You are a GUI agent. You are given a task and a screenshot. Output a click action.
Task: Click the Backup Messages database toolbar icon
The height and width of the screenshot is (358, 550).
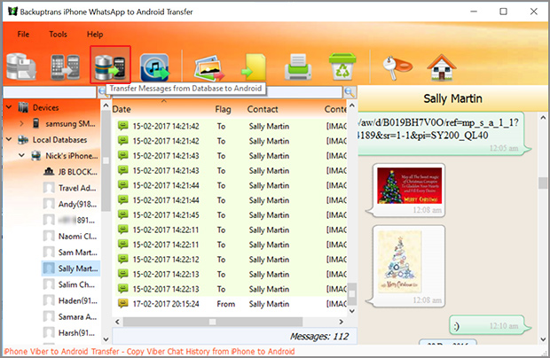pyautogui.click(x=21, y=66)
